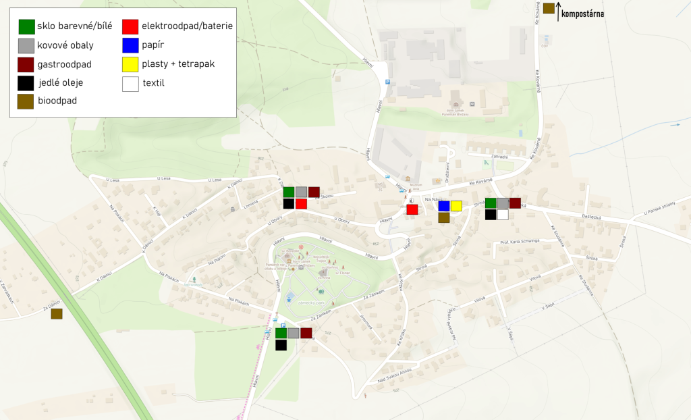The height and width of the screenshot is (420, 691).
Task: Click the white textile marker on the map
Action: (x=503, y=215)
